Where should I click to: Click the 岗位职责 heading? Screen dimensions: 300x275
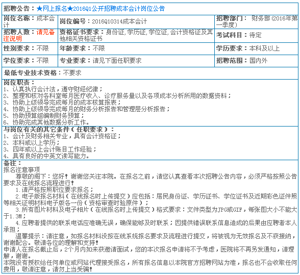point(19,83)
